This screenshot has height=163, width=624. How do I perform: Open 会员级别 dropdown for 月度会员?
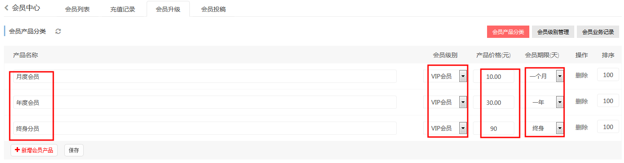tap(447, 76)
